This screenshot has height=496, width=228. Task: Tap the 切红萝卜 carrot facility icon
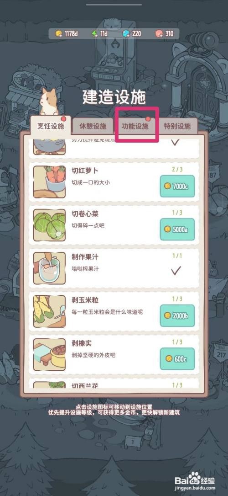pyautogui.click(x=50, y=181)
